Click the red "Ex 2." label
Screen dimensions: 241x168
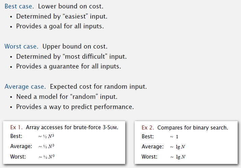pos(148,128)
